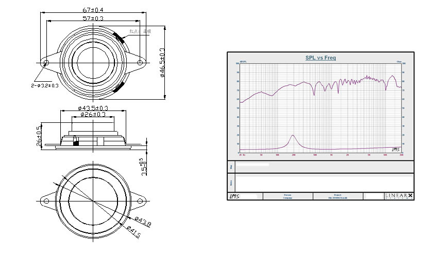Click the ø43.8 diameter label on bottom view
This screenshot has height=257, width=438.
143,222
